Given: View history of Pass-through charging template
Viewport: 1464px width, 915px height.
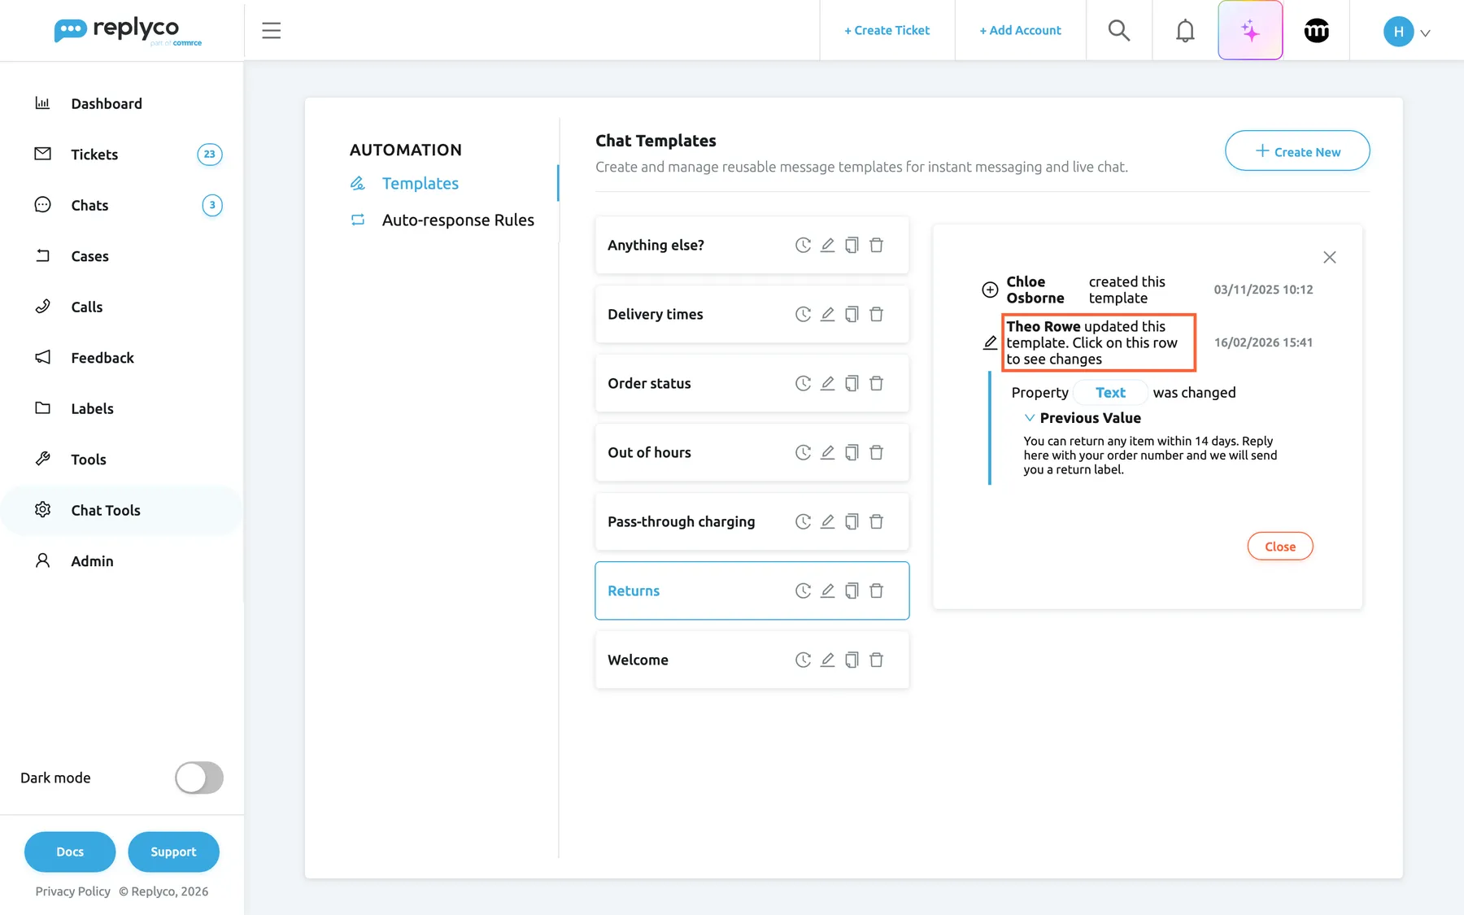Looking at the screenshot, I should click(x=803, y=521).
